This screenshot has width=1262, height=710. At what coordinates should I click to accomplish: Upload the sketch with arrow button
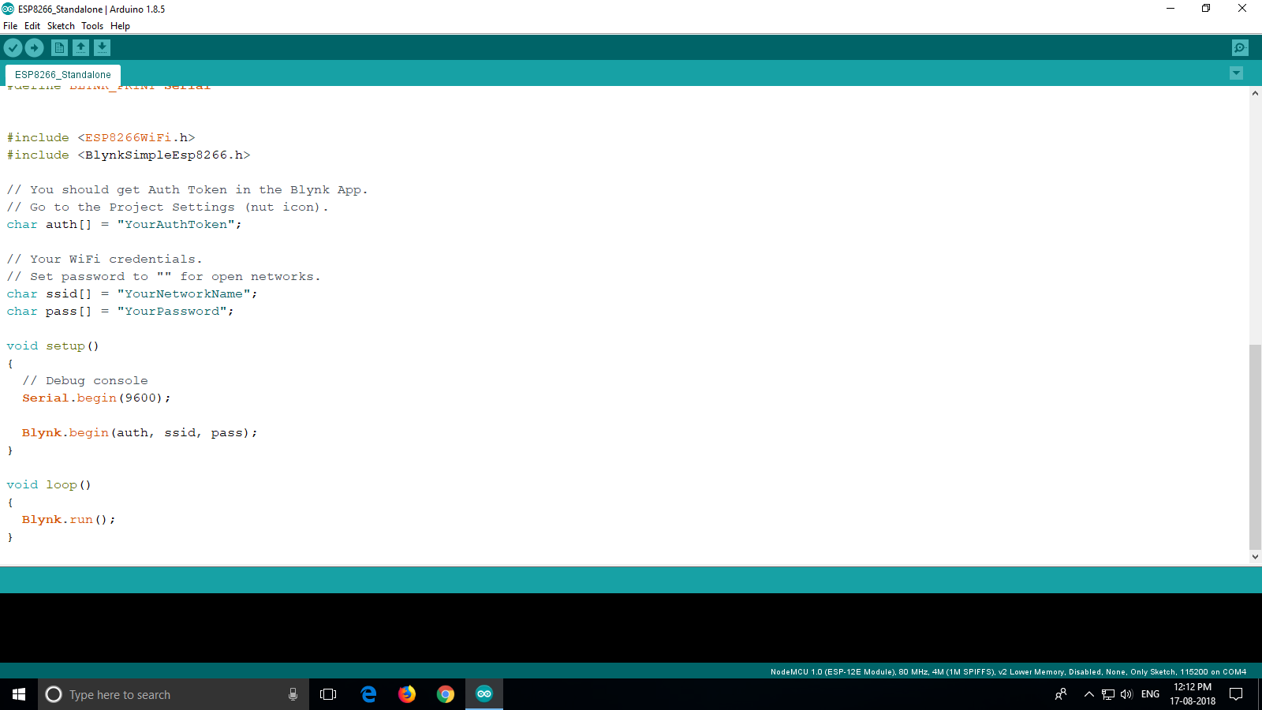tap(34, 48)
